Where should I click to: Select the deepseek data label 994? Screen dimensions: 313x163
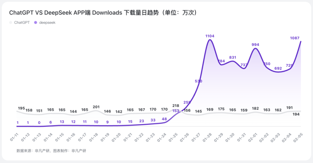[x=255, y=45]
